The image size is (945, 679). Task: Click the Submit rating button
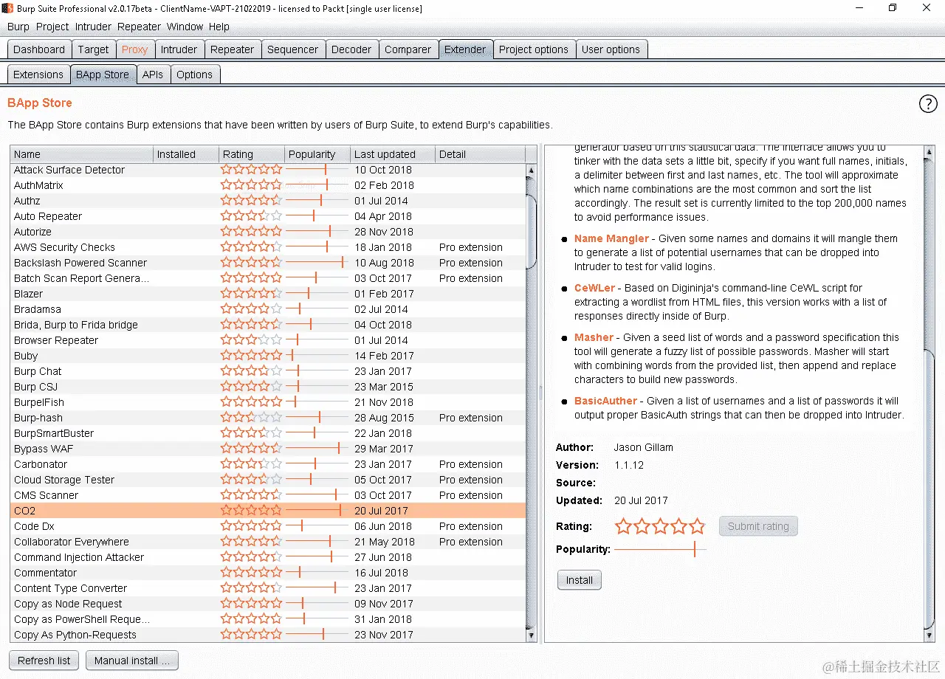click(758, 526)
